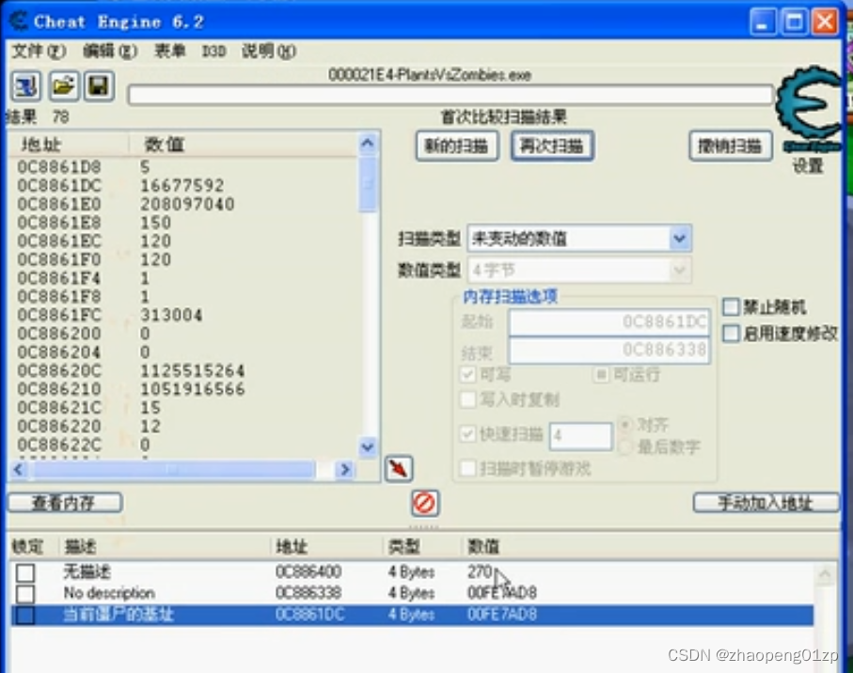Image resolution: width=853 pixels, height=673 pixels.
Task: Click the 地址 column header in results
Action: (69, 145)
